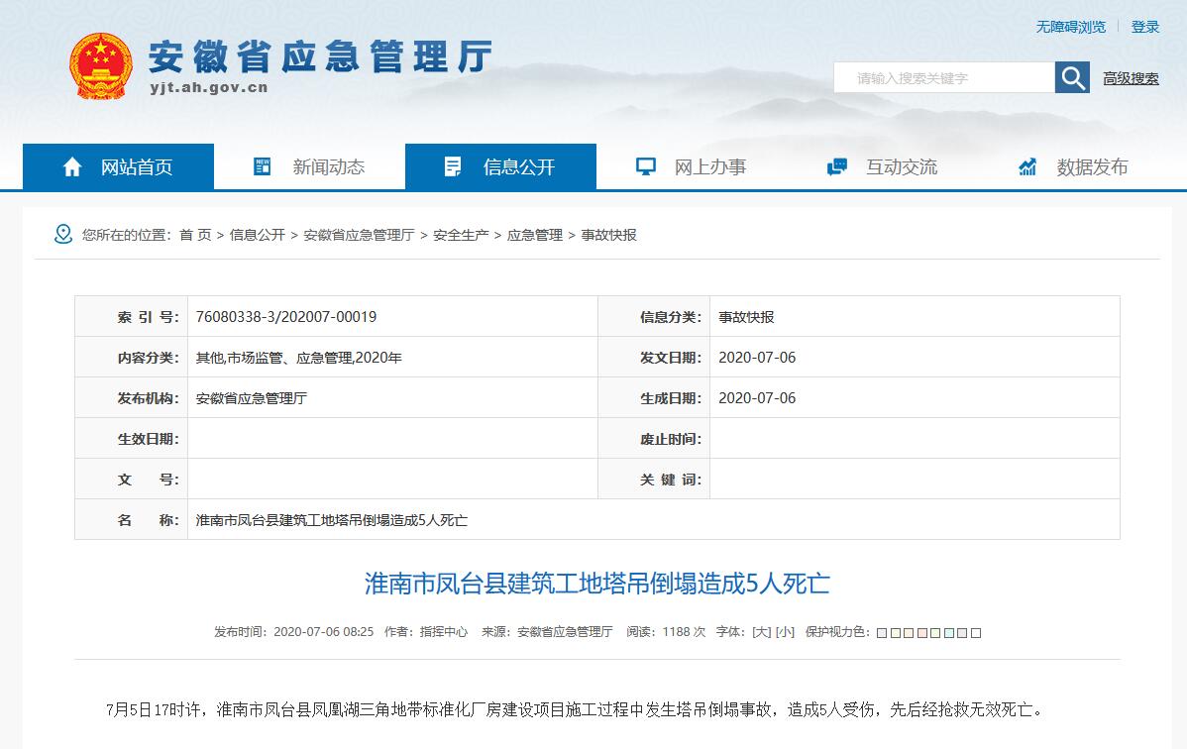This screenshot has height=749, width=1187.
Task: Click the 网上办事 monitor icon
Action: click(646, 167)
